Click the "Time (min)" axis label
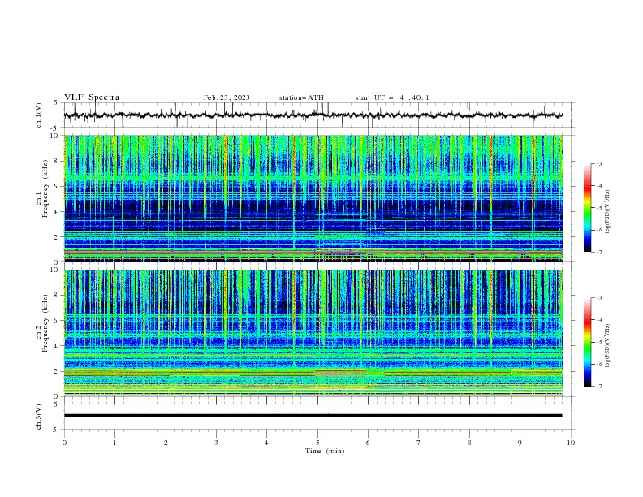The image size is (643, 497). [325, 451]
